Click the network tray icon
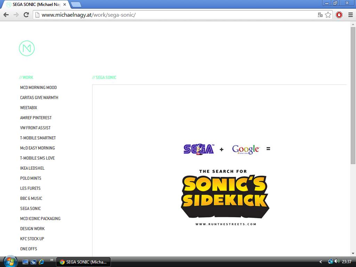Screen dimensions: 356x267 pyautogui.click(x=330, y=262)
